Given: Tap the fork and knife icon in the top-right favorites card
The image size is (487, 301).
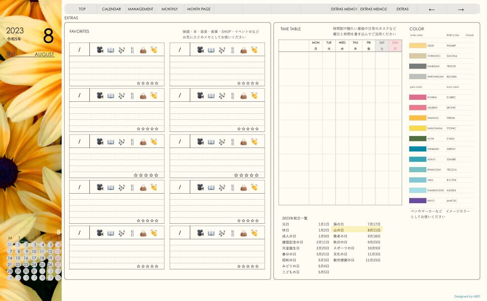Looking at the screenshot, I should (232, 50).
